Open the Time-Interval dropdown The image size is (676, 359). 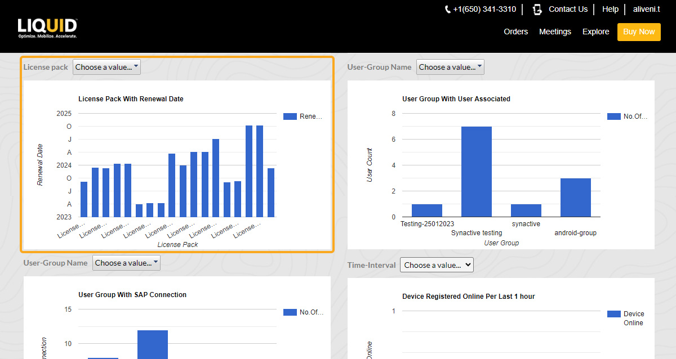(437, 265)
